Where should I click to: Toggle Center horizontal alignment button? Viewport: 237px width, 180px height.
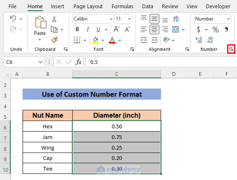pos(154,30)
